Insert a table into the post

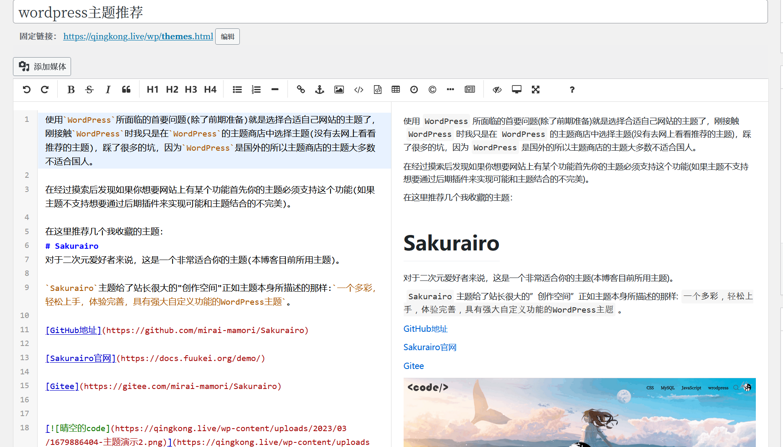click(x=395, y=89)
